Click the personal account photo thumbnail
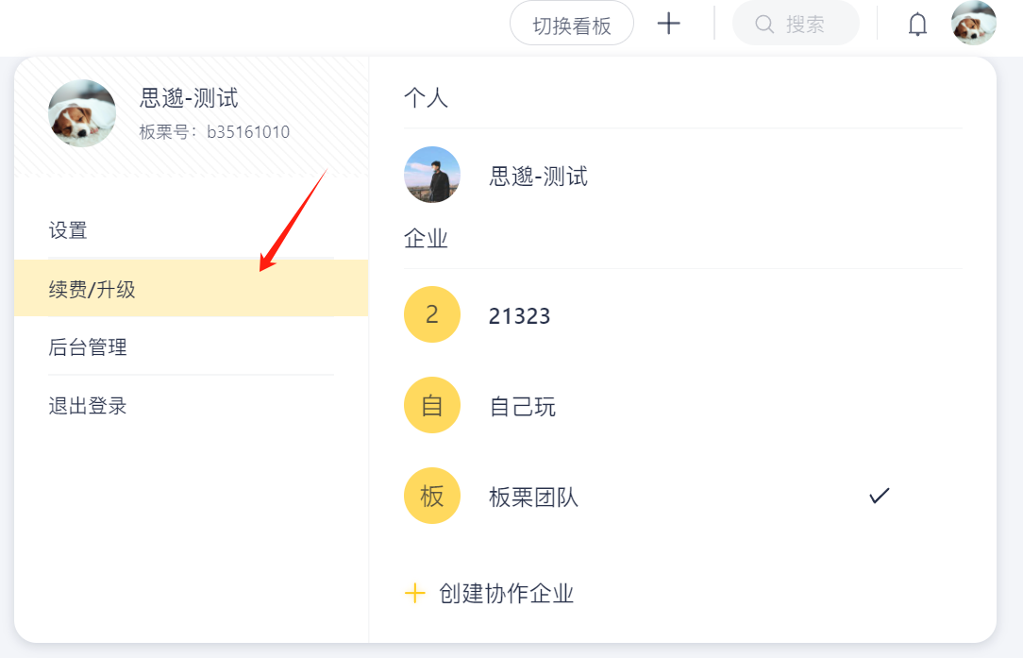 [x=432, y=175]
